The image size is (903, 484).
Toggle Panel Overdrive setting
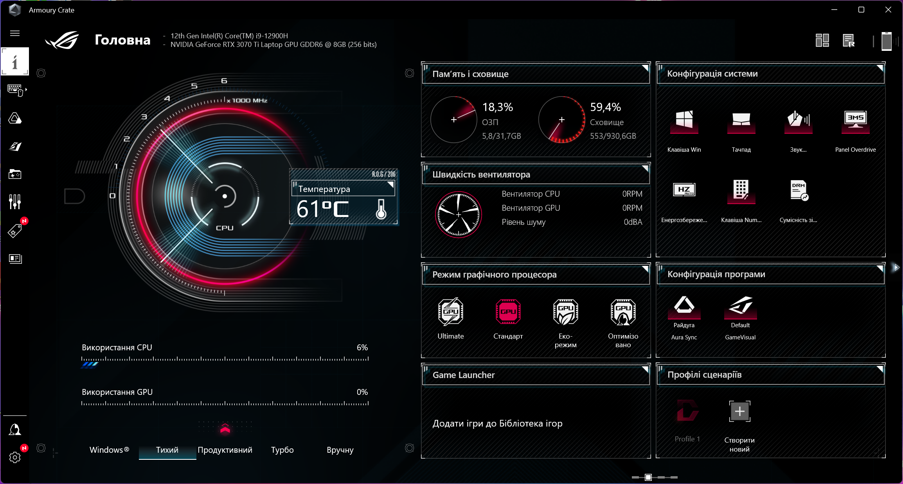pos(855,122)
